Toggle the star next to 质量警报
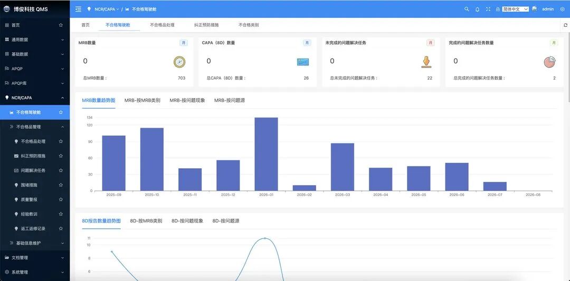Viewport: 570px width, 281px height. [x=61, y=199]
